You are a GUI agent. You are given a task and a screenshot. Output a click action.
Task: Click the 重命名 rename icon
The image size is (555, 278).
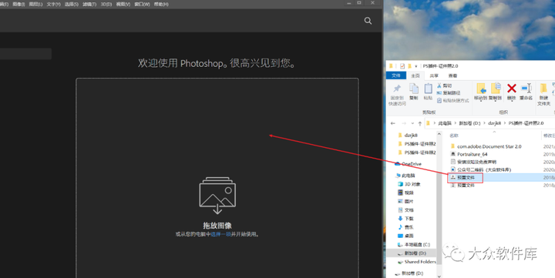[526, 88]
